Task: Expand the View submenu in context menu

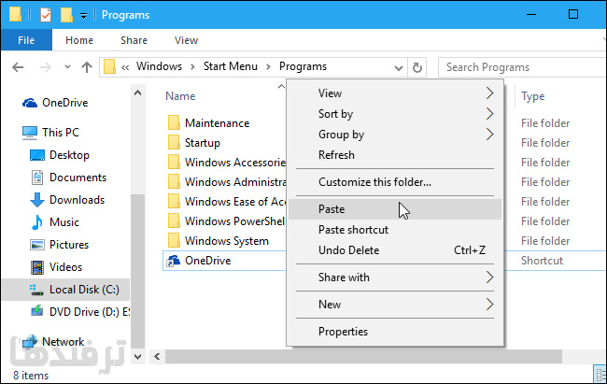Action: point(395,93)
